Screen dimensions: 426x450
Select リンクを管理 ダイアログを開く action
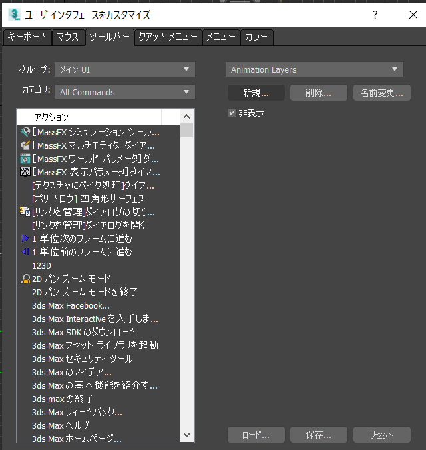point(89,225)
